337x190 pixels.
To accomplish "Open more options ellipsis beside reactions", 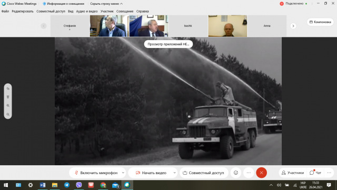I will pyautogui.click(x=249, y=173).
